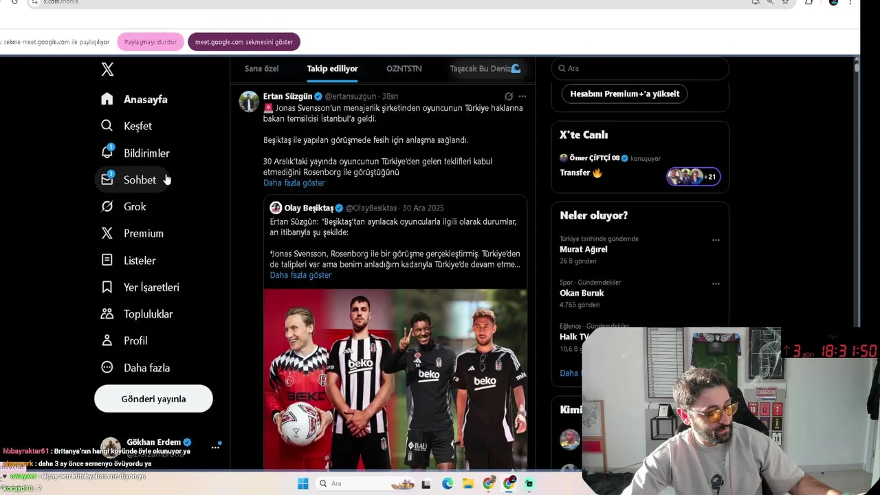880x495 pixels.
Task: Click the bookmark star in address bar
Action: 785,2
